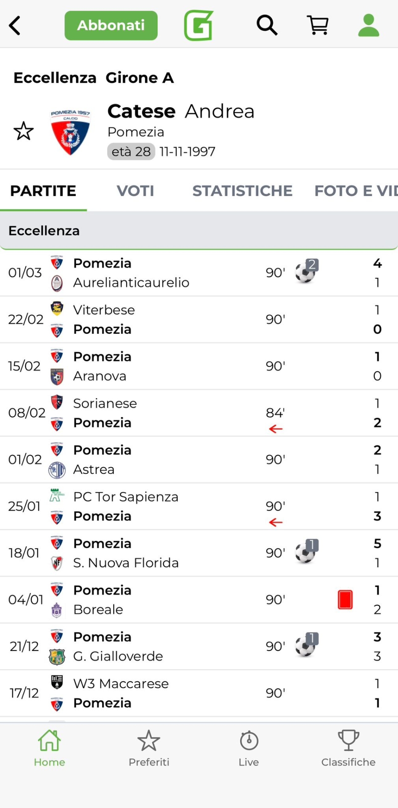Tap the Pomezia club crest

70,132
